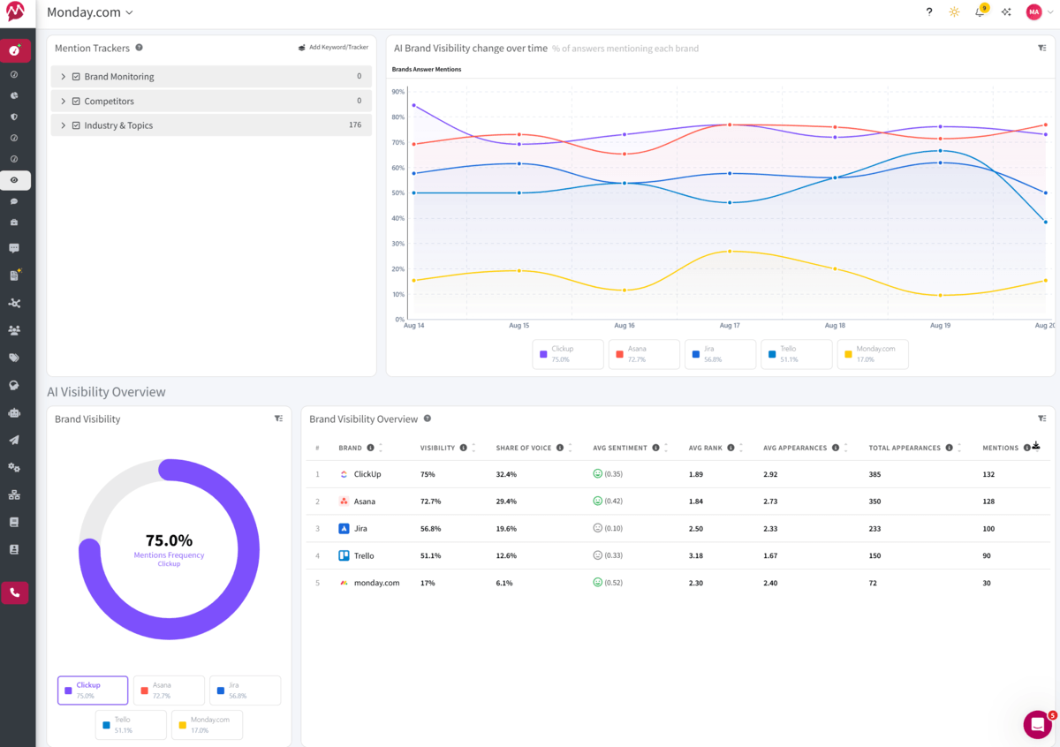
Task: Open the red dashboard gauge icon in sidebar
Action: pyautogui.click(x=15, y=50)
